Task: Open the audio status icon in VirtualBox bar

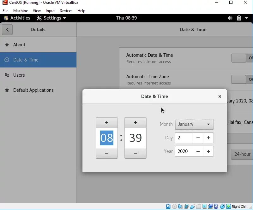Action: [180, 207]
